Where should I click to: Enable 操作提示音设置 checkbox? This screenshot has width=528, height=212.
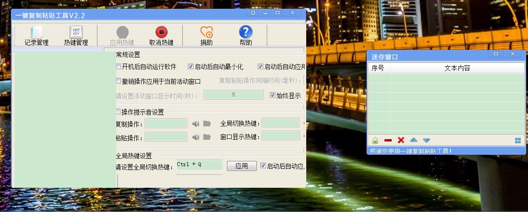point(119,112)
